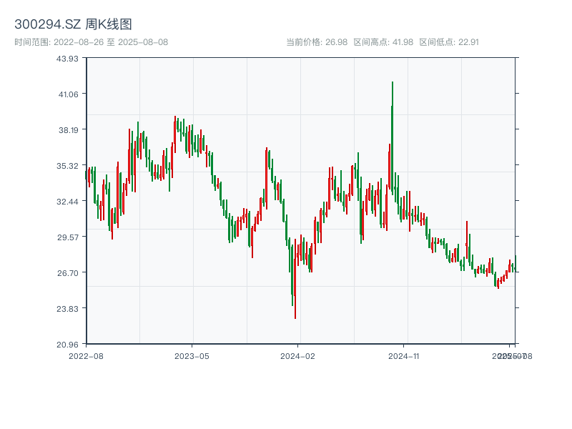Click the 区间低点 22.91 label
Image resolution: width=572 pixels, height=429 pixels.
[x=449, y=42]
